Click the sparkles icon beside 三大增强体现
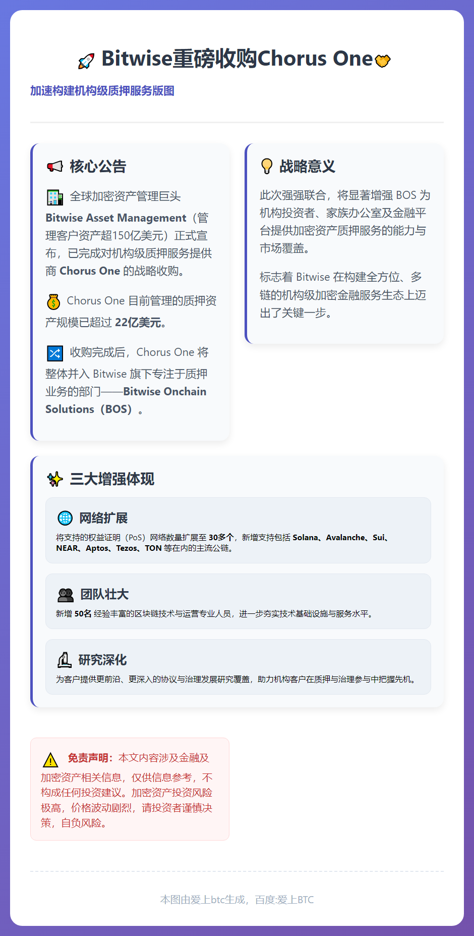 [x=54, y=479]
